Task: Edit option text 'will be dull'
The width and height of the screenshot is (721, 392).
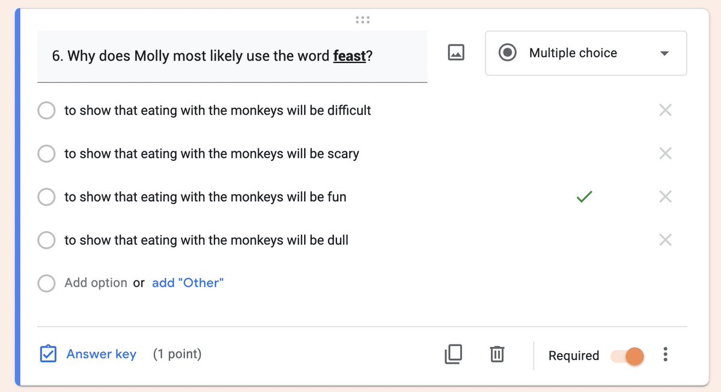Action: pos(207,240)
